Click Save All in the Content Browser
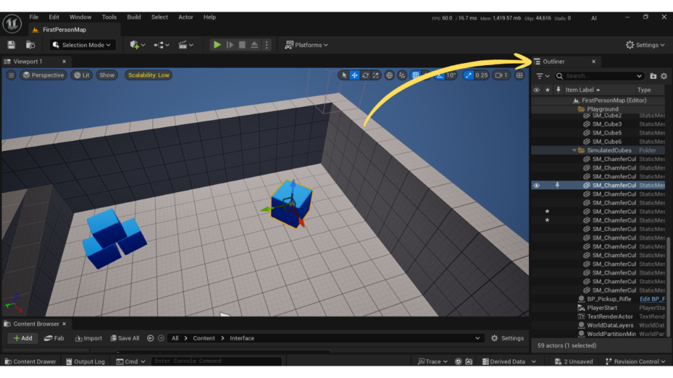 click(x=125, y=338)
